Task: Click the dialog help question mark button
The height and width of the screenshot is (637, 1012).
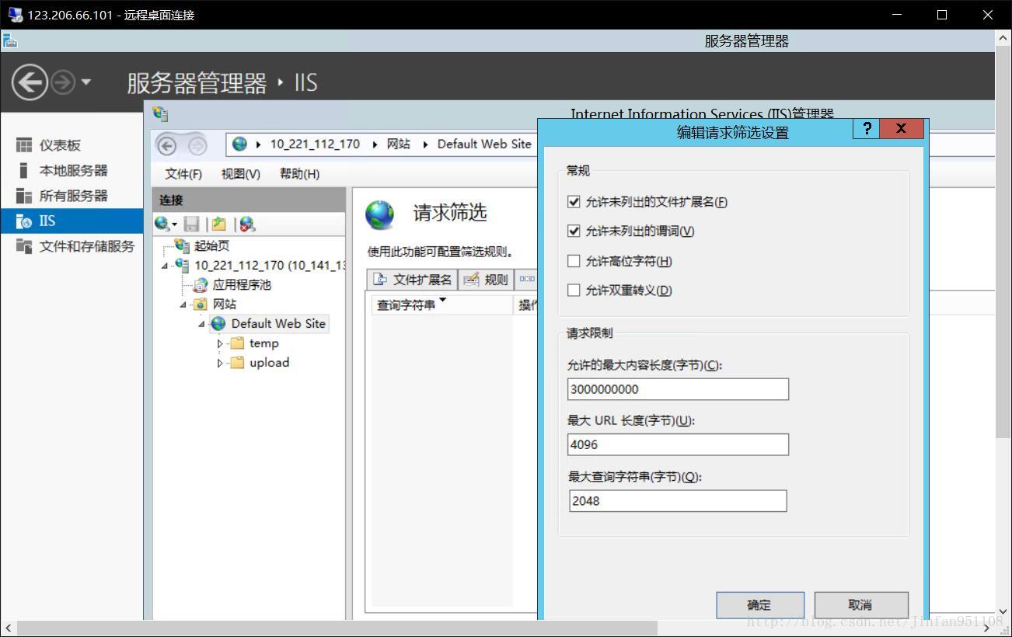Action: click(x=866, y=128)
